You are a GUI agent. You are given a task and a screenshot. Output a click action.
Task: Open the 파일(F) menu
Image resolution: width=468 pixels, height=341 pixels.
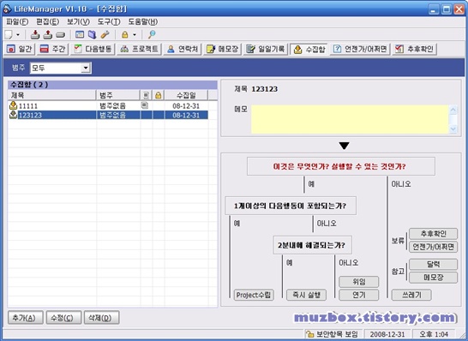point(17,21)
